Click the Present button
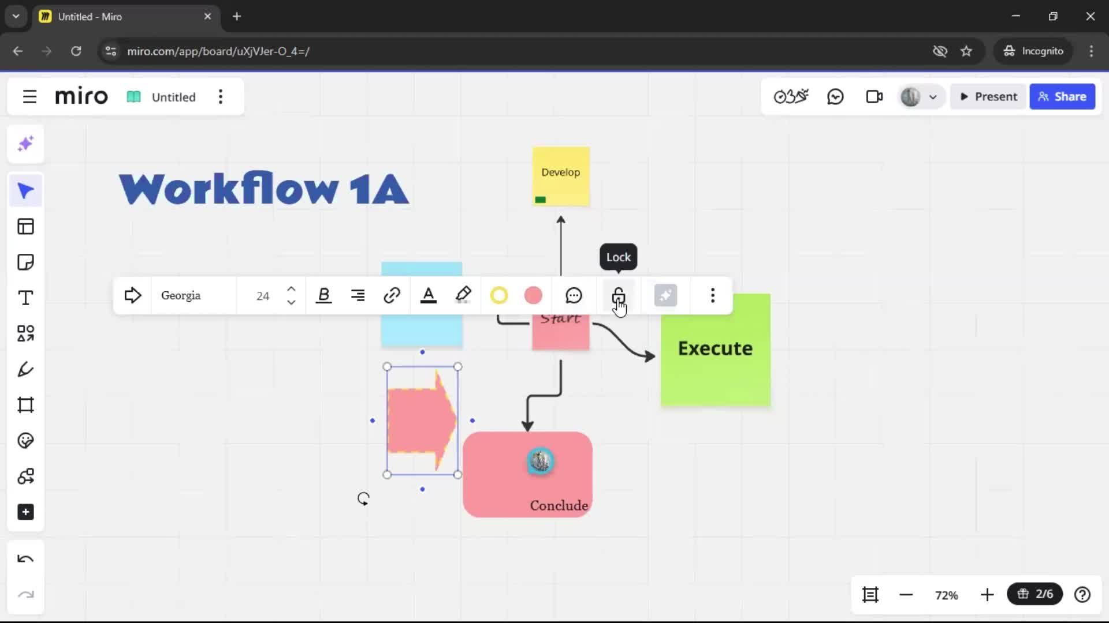The image size is (1109, 623). point(988,97)
